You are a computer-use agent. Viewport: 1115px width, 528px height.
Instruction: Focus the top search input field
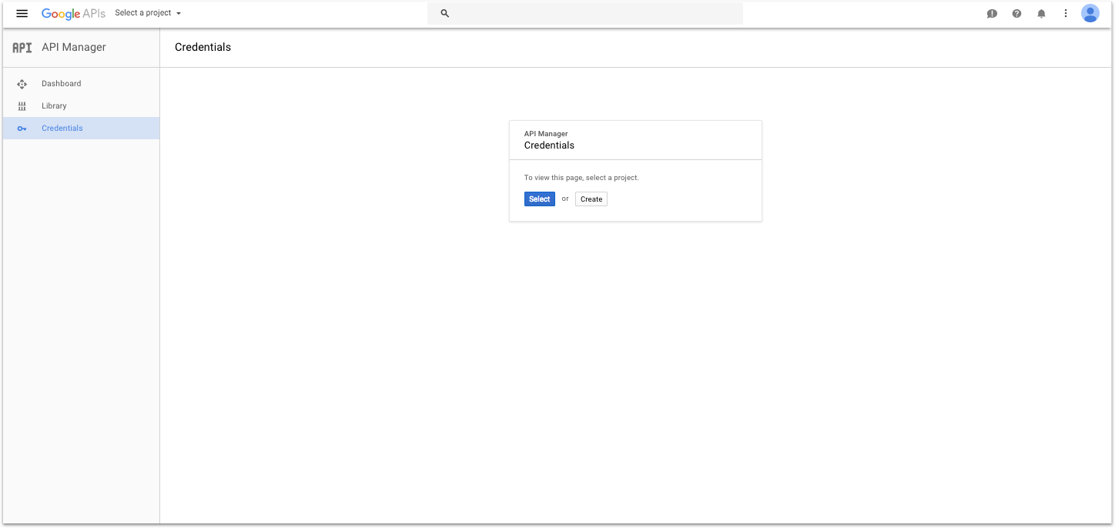593,14
